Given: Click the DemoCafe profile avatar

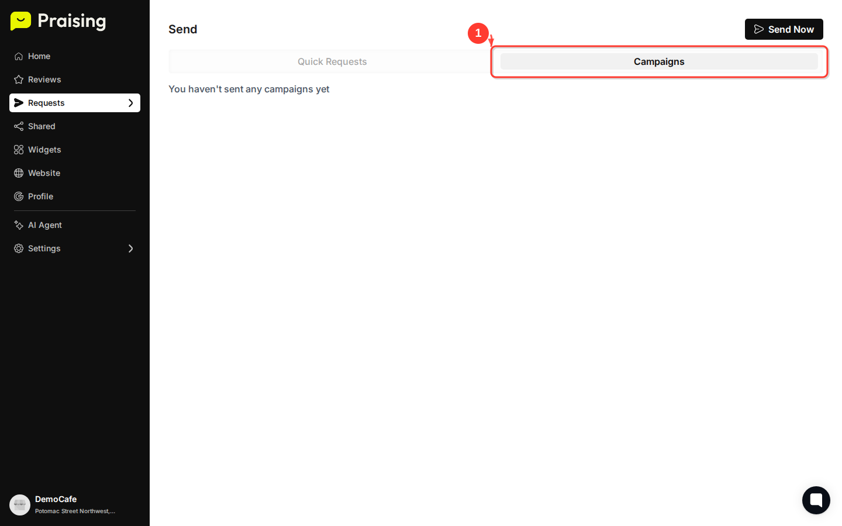Looking at the screenshot, I should [20, 504].
